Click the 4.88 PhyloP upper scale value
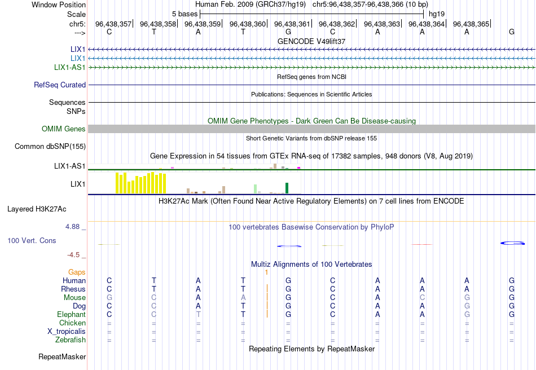Image resolution: width=536 pixels, height=370 pixels. (x=72, y=227)
